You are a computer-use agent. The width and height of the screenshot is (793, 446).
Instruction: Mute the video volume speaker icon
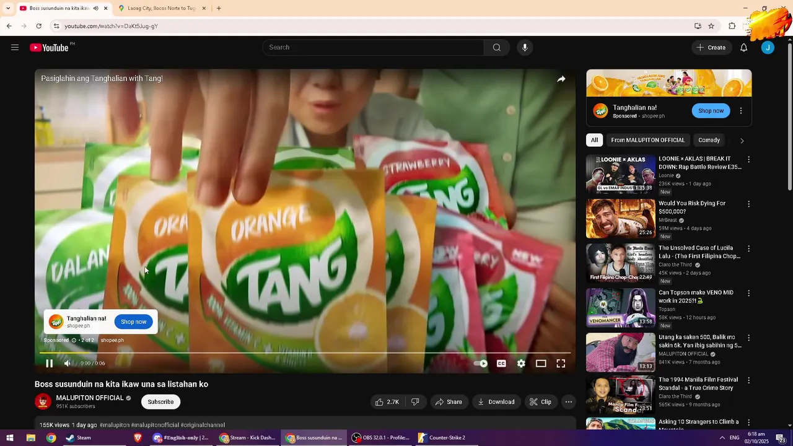coord(68,364)
